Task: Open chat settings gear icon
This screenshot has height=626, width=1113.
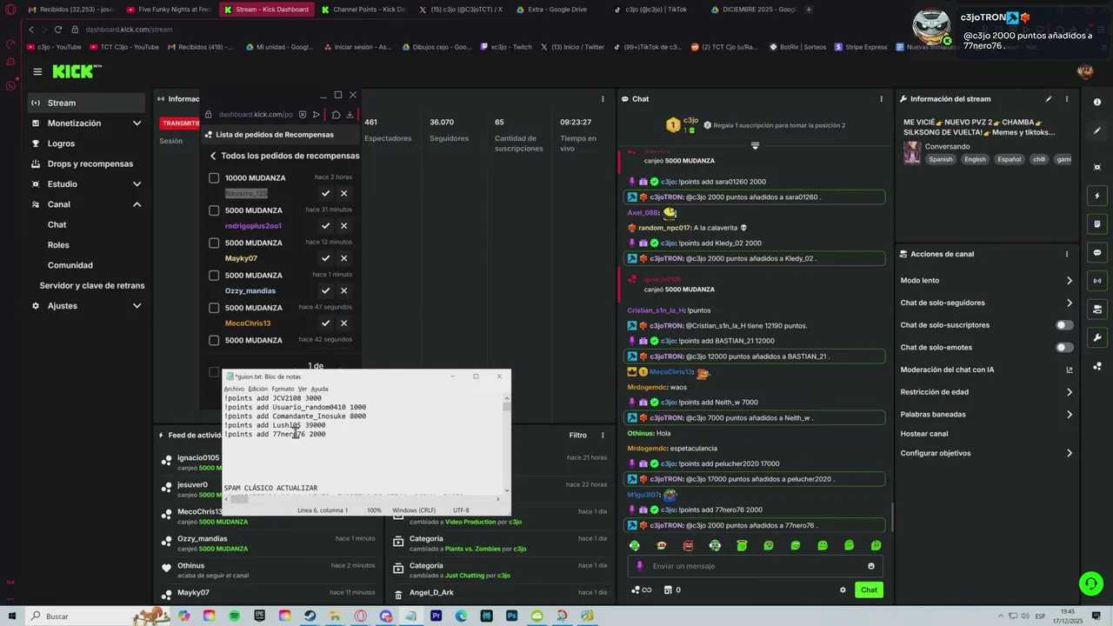Action: [843, 589]
